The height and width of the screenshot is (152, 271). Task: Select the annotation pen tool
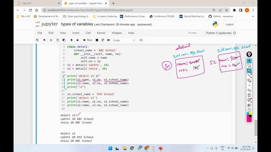pyautogui.click(x=249, y=71)
